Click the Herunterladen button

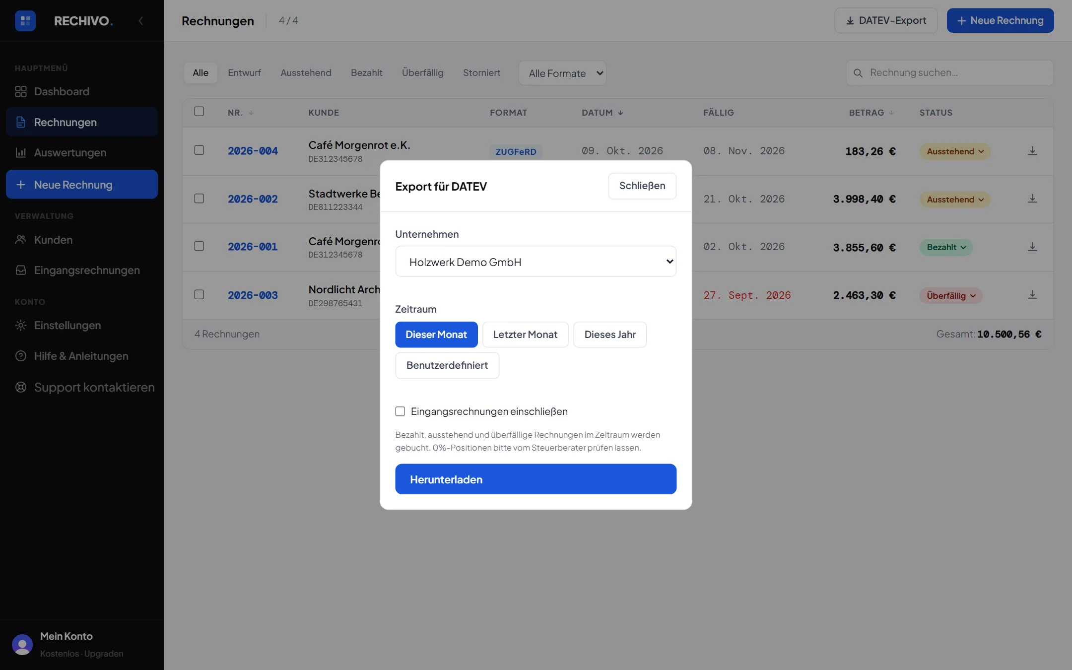coord(536,479)
